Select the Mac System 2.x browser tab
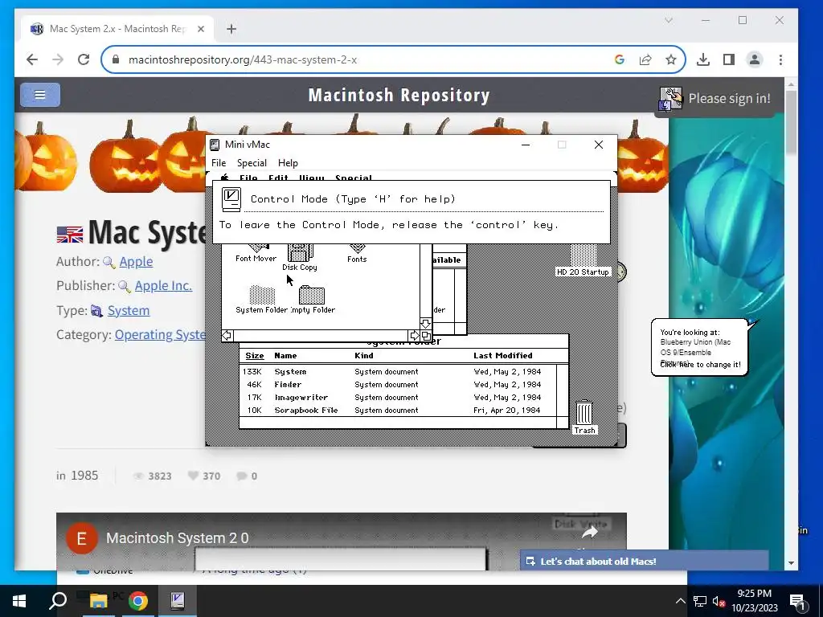 click(117, 29)
